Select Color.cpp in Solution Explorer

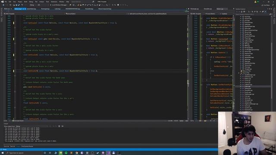[247, 86]
